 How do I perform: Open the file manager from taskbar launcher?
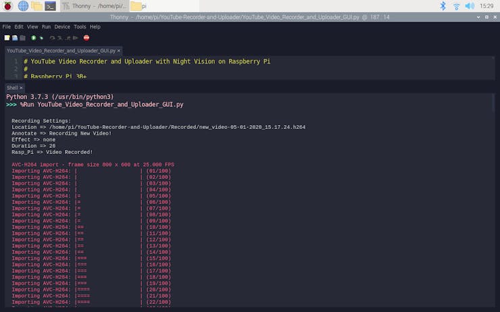coord(36,5)
